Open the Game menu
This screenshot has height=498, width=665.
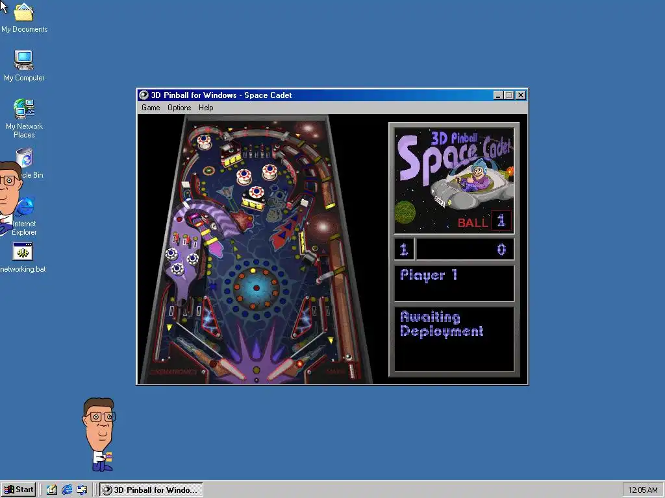pos(151,108)
